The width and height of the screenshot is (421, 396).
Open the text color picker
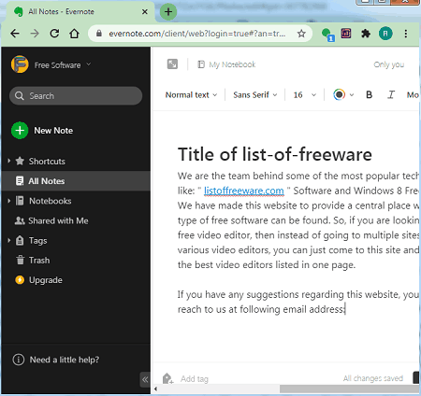tap(343, 94)
